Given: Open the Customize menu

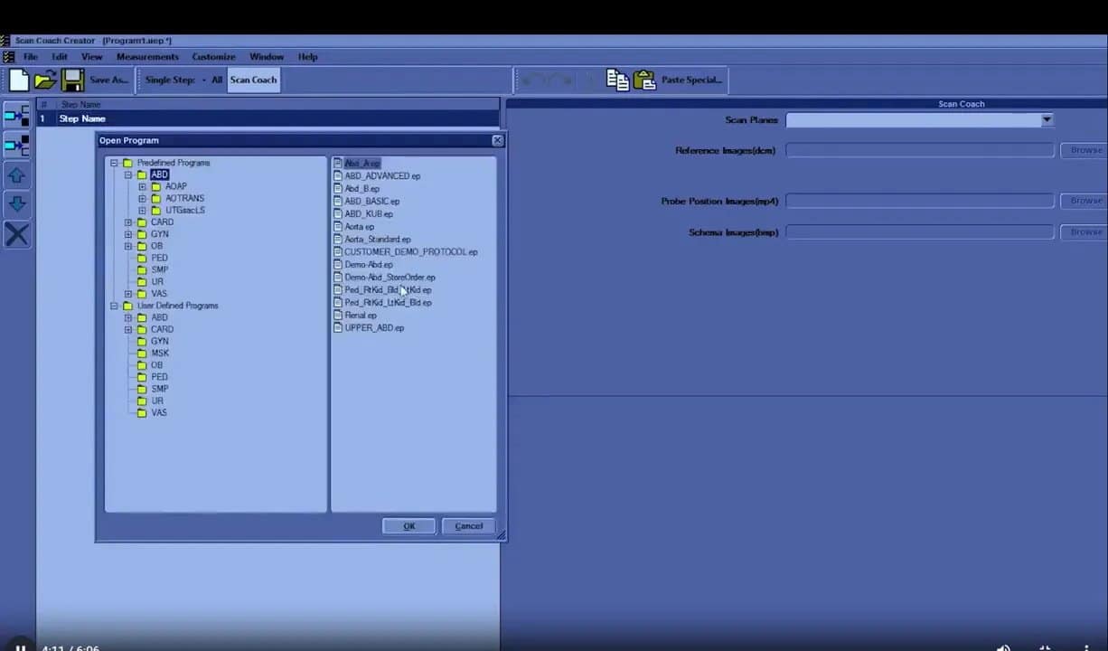Looking at the screenshot, I should click(x=213, y=56).
